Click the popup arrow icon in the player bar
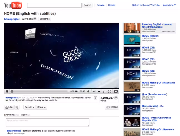The image size is (180, 136). tap(116, 91)
